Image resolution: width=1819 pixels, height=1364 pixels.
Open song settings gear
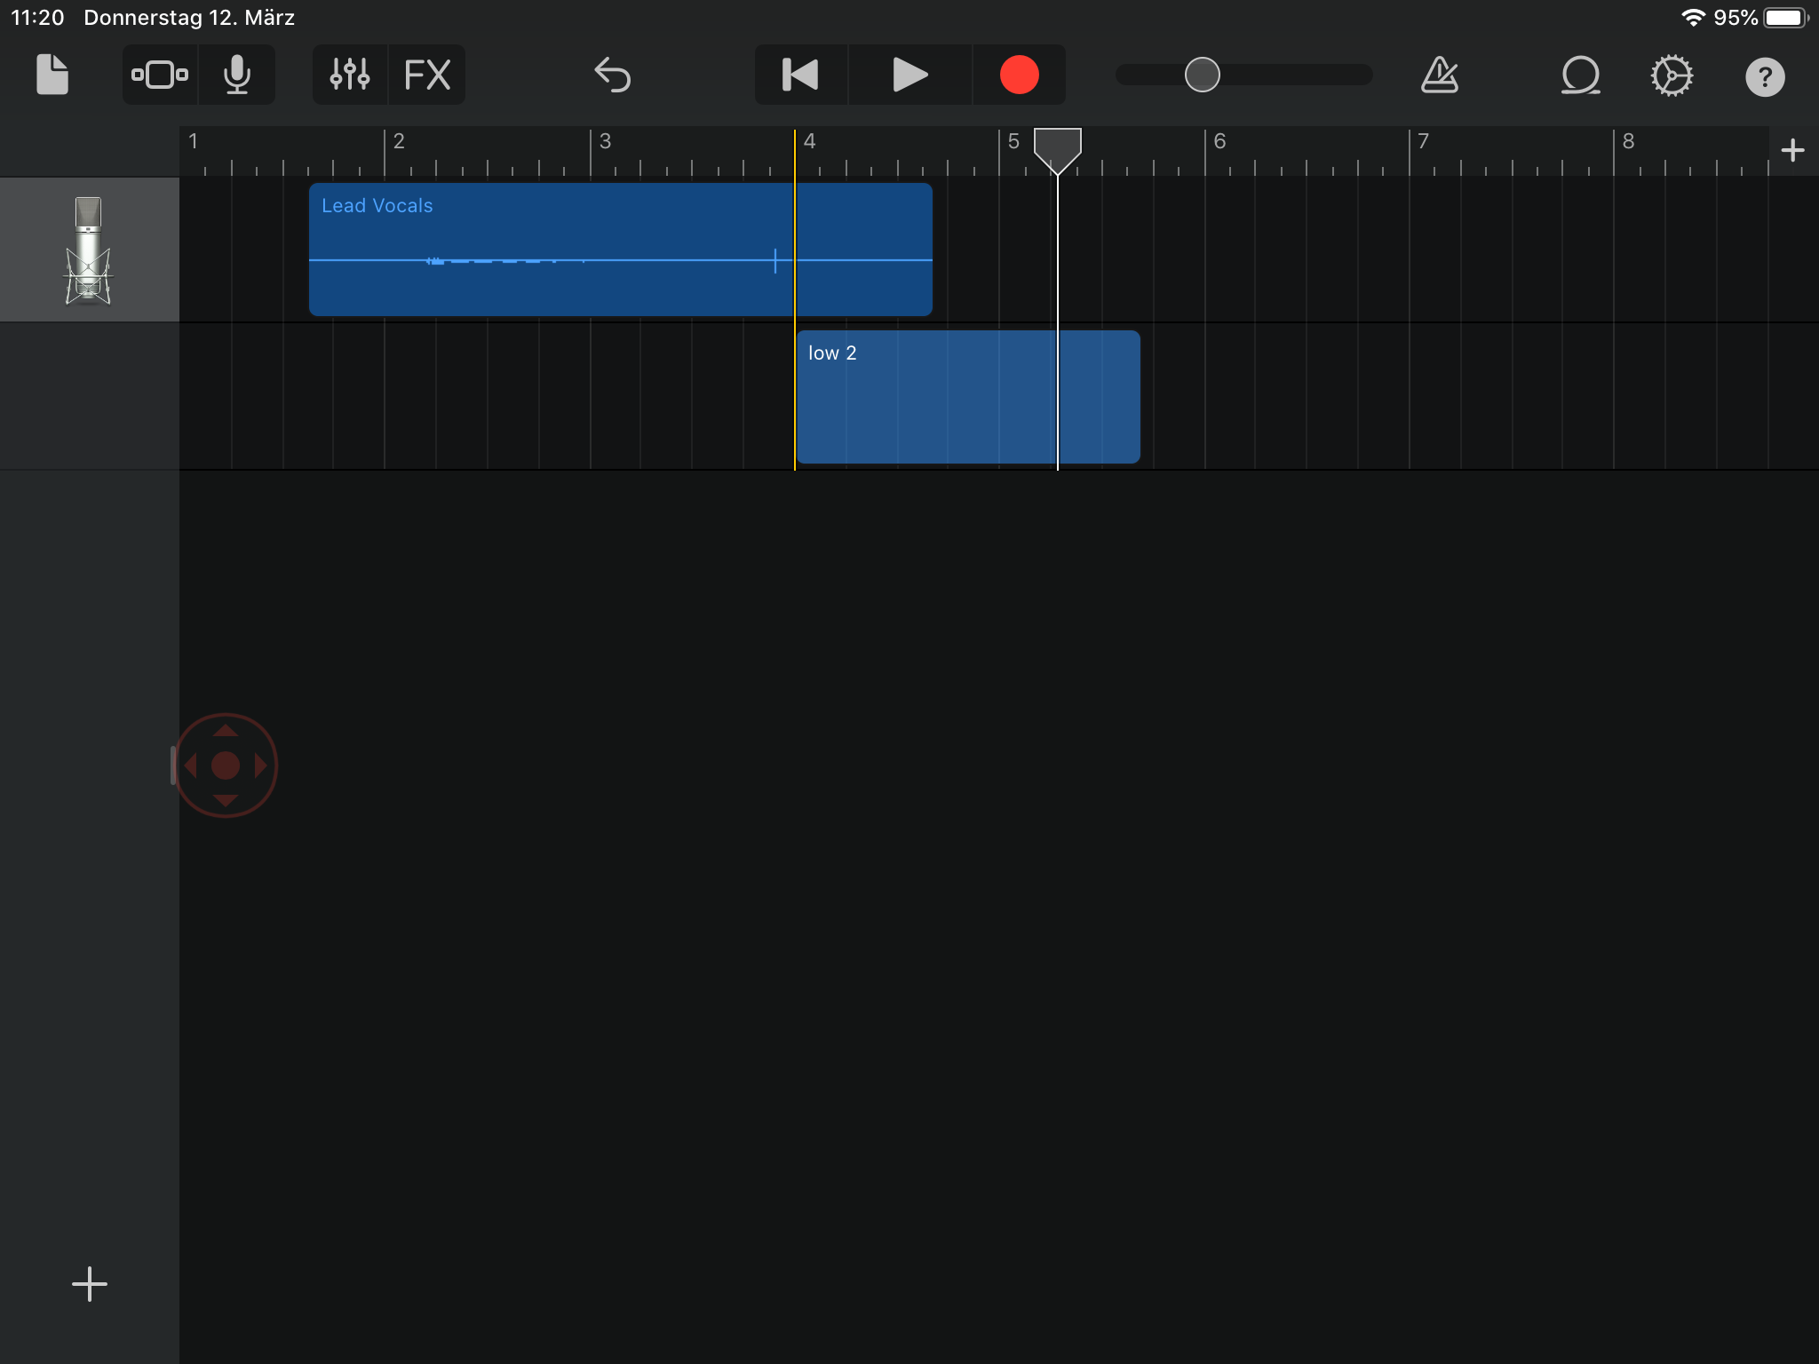[1672, 75]
